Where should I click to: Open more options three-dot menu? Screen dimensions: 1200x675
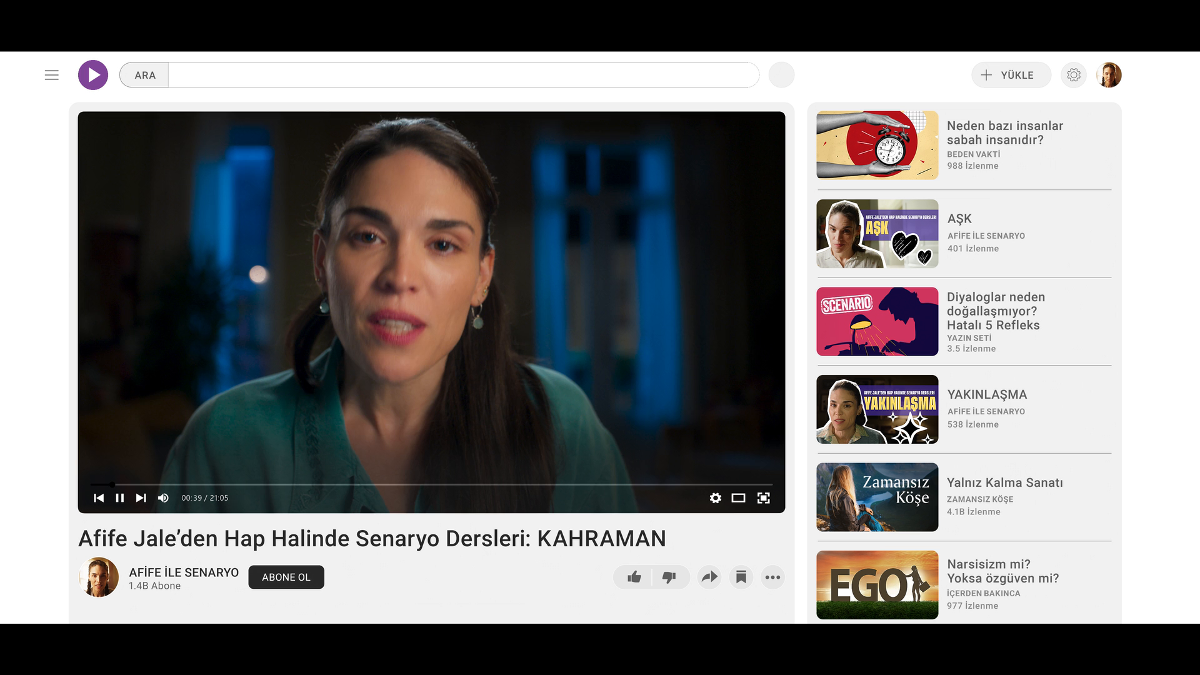(772, 577)
